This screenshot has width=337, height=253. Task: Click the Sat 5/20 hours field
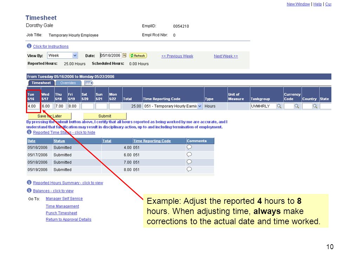pos(87,106)
